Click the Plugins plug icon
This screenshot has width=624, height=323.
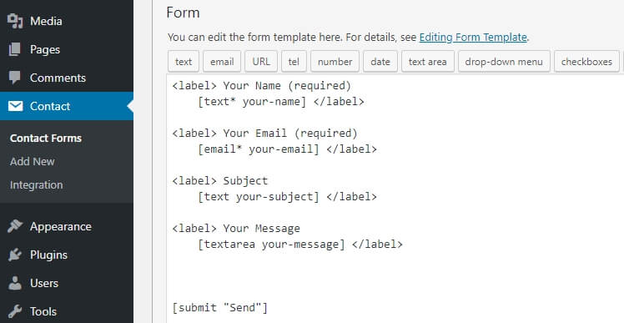pos(15,255)
